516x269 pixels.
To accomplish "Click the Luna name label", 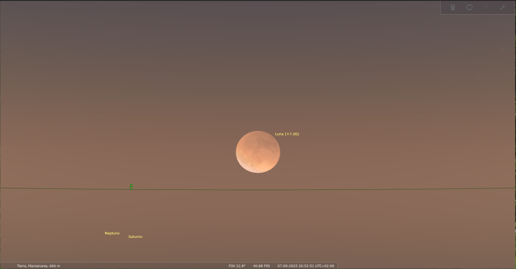I will tap(279, 134).
